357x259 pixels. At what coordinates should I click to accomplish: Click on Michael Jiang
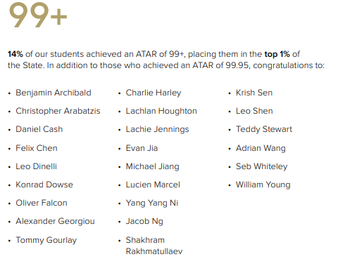(152, 166)
